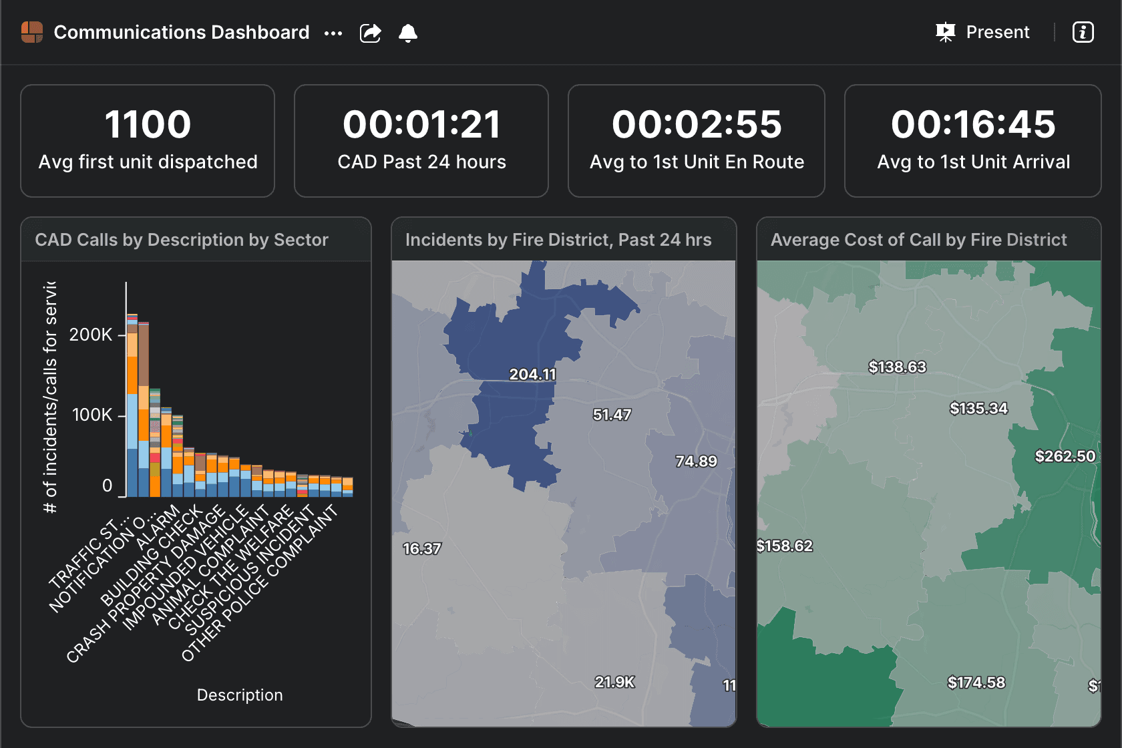Click the CRASH PROPERTY DAMAGE axis label
1122x748 pixels.
[x=146, y=584]
